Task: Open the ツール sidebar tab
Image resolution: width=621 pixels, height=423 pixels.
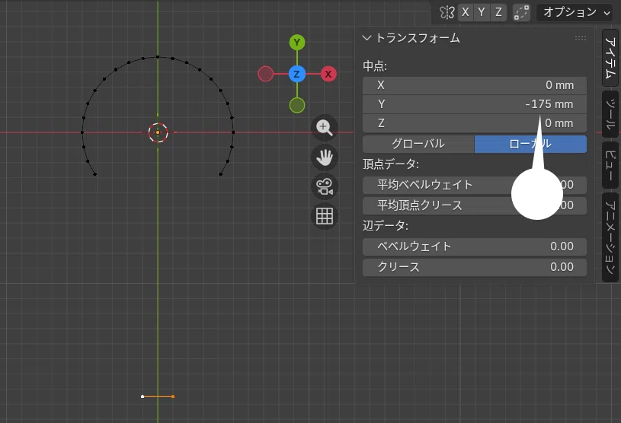Action: point(610,114)
